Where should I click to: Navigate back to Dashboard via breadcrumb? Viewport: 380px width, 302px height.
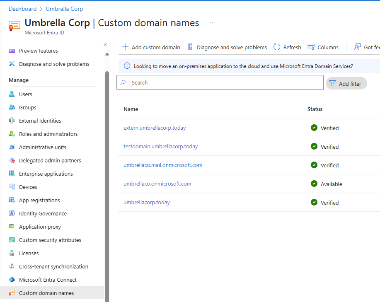[22, 9]
